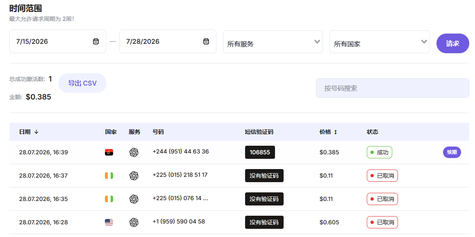Viewport: 475px width, 237px height.
Task: Click the 短信验证码 column header
Action: [x=259, y=132]
